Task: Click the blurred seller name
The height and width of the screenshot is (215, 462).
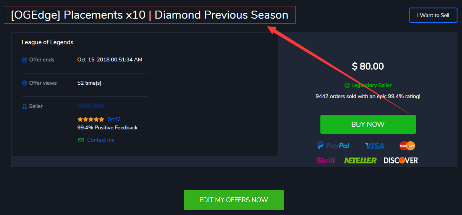Action: tap(91, 106)
